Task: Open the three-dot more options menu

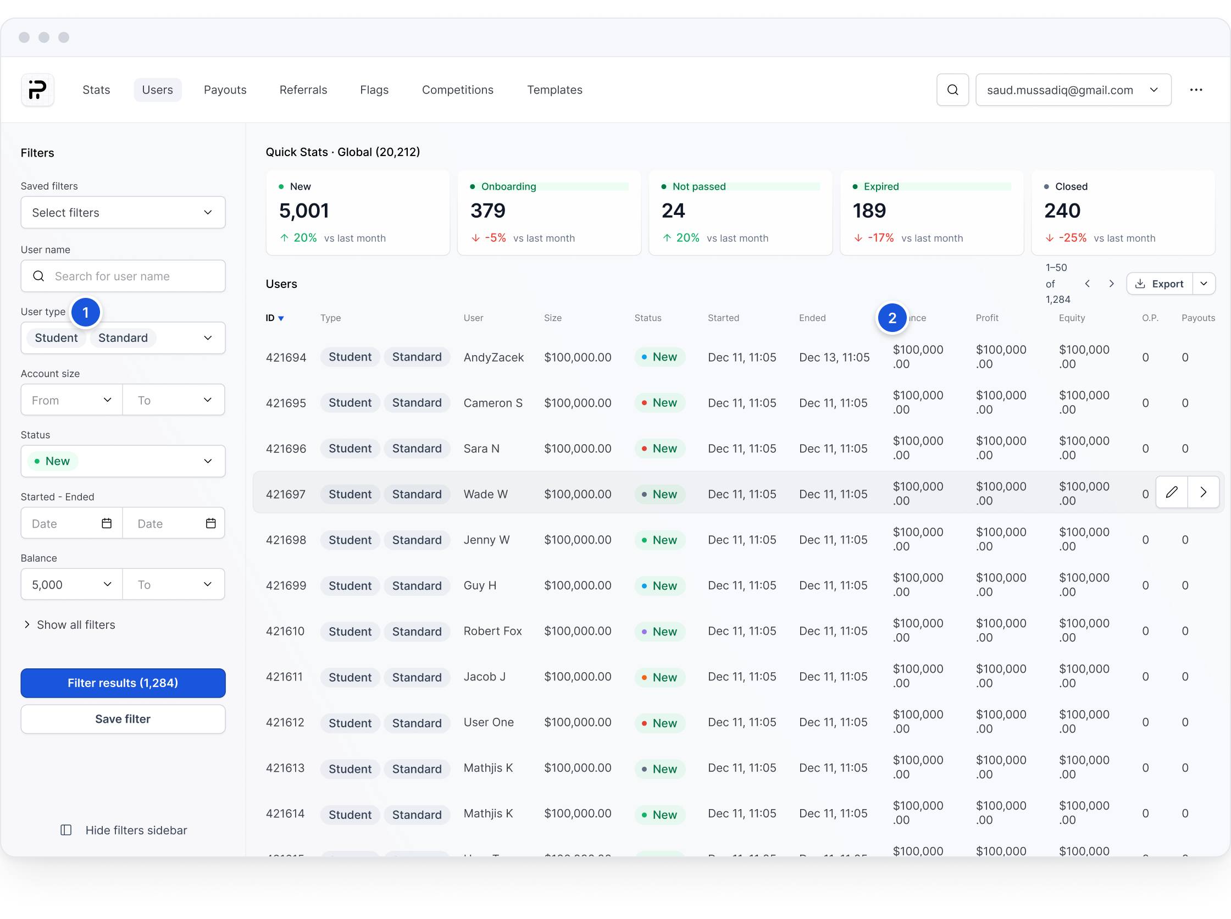Action: coord(1196,90)
